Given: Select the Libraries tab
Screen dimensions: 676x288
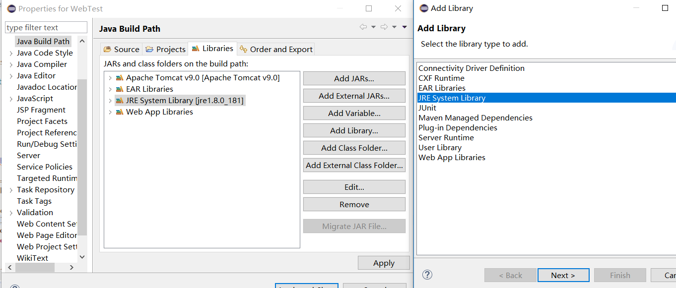Looking at the screenshot, I should [212, 49].
